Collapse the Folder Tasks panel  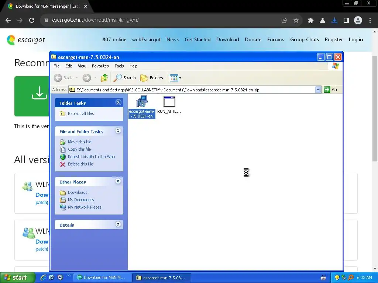[118, 102]
